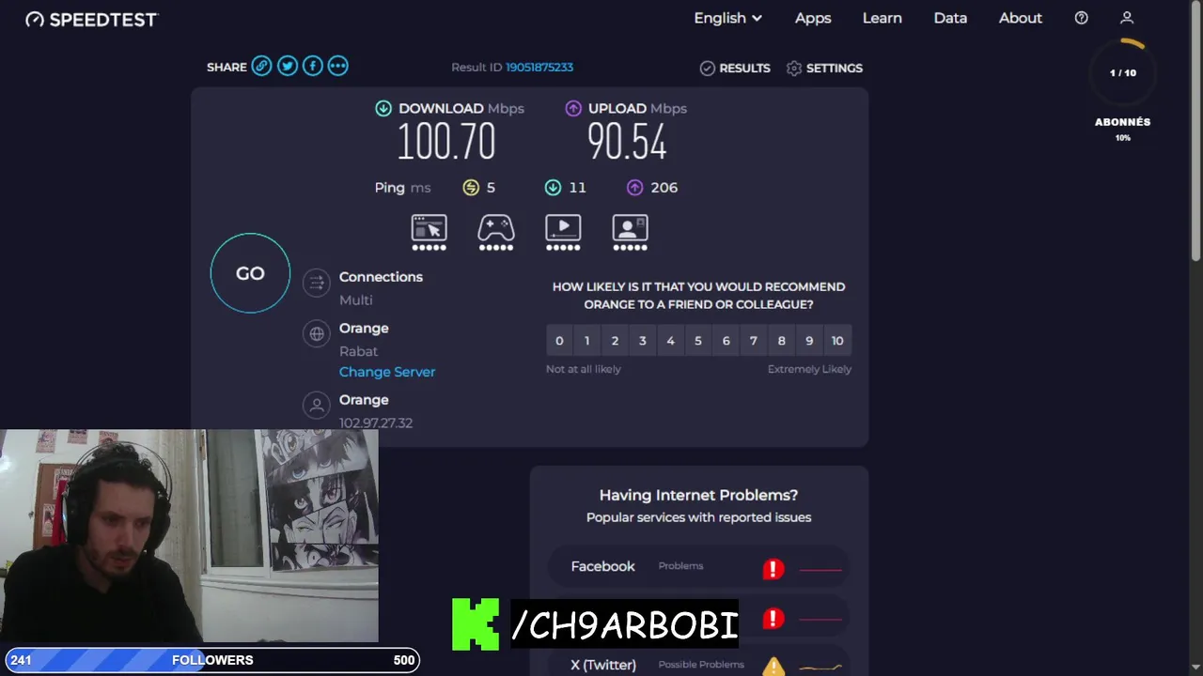Image resolution: width=1203 pixels, height=676 pixels.
Task: Click the Speedtest logo
Action: pyautogui.click(x=91, y=19)
